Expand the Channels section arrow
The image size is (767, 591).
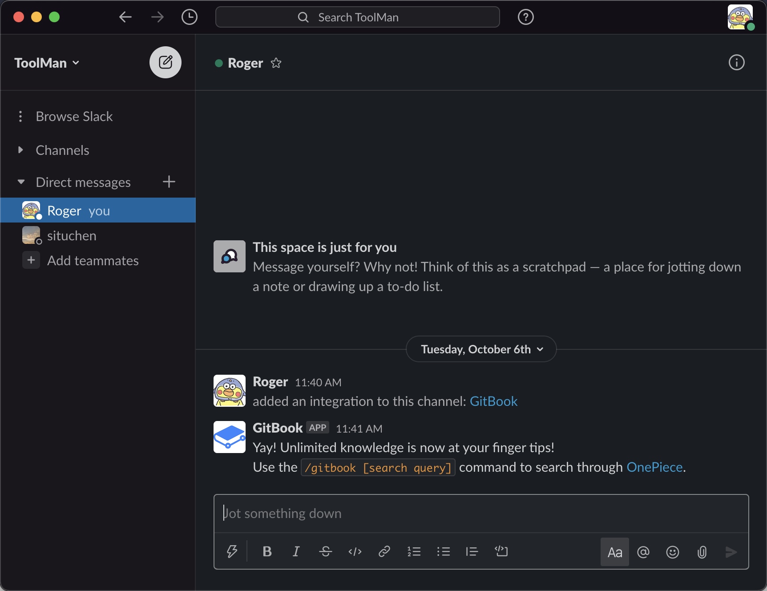pos(20,150)
